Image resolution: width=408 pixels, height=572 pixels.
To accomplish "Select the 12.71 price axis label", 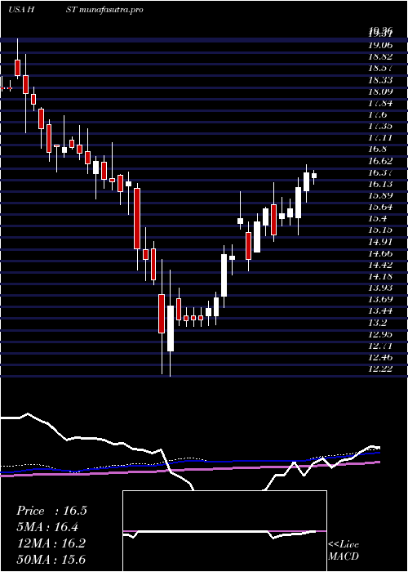I will click(x=380, y=346).
